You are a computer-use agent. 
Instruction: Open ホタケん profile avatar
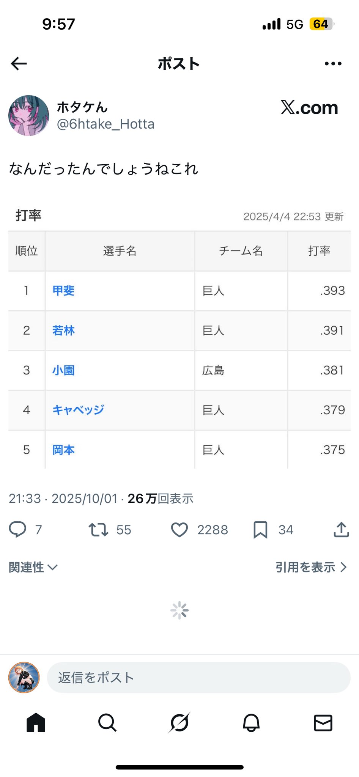[29, 116]
